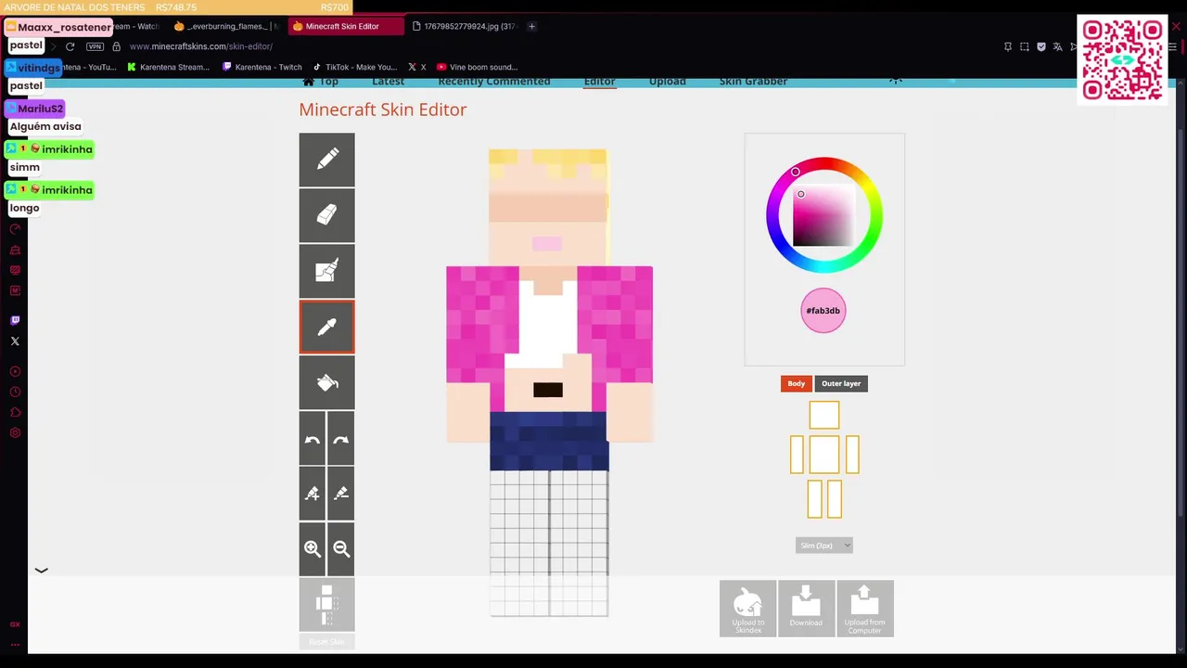Open settings gear in browser sidebar
Screen dimensions: 1187x668
point(15,433)
